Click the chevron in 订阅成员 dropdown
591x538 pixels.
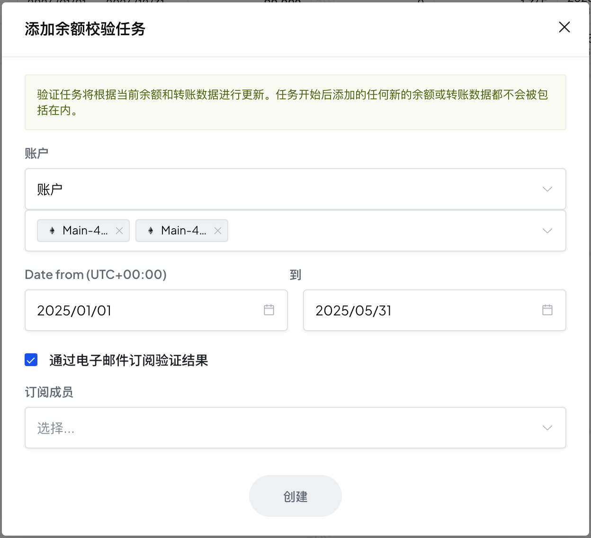547,428
